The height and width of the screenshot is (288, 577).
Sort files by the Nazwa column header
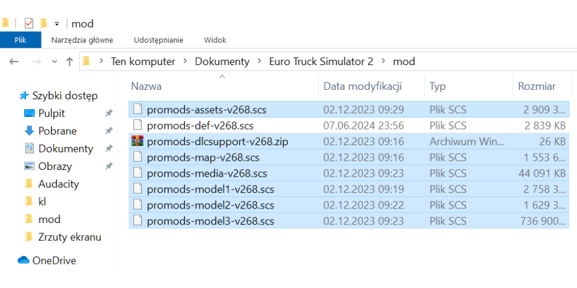tap(147, 86)
